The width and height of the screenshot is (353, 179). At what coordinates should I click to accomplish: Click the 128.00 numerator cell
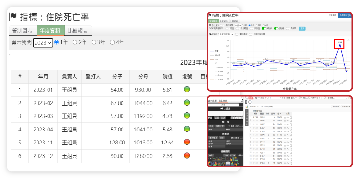(117, 143)
